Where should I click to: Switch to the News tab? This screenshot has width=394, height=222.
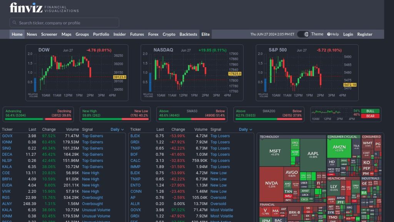[32, 34]
